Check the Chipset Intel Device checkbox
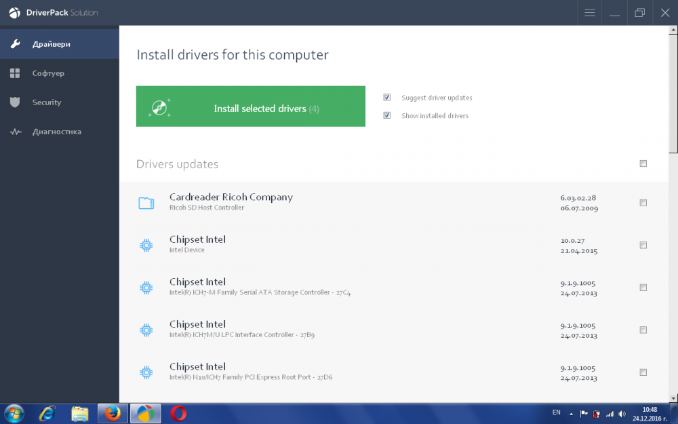678x424 pixels. pos(643,246)
